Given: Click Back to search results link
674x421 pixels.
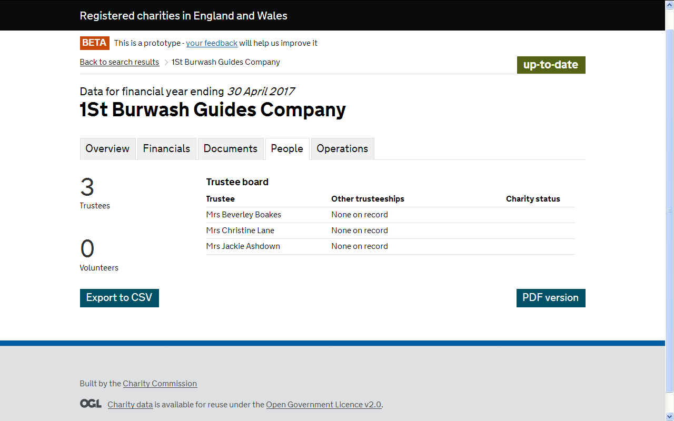Looking at the screenshot, I should 120,62.
